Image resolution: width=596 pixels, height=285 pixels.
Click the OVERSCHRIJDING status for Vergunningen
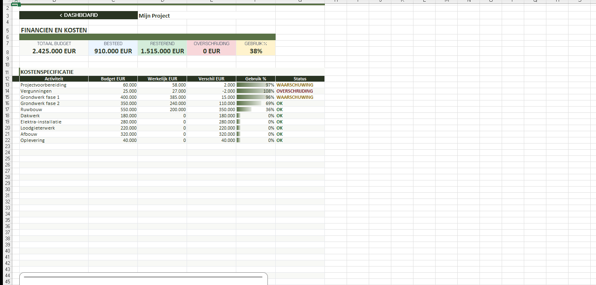tap(295, 91)
